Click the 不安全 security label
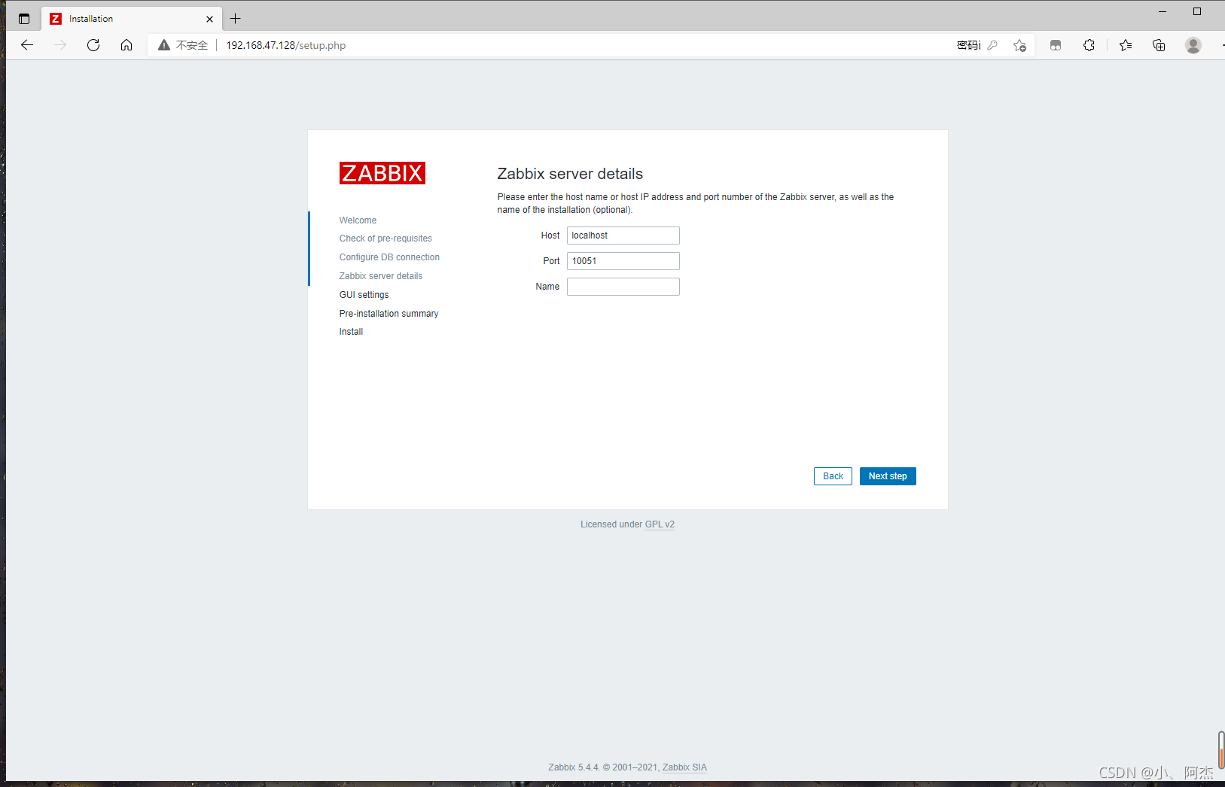The width and height of the screenshot is (1225, 787). tap(192, 45)
